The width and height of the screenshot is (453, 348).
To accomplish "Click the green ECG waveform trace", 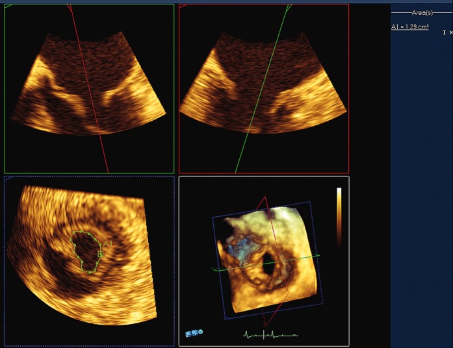I will 270,335.
